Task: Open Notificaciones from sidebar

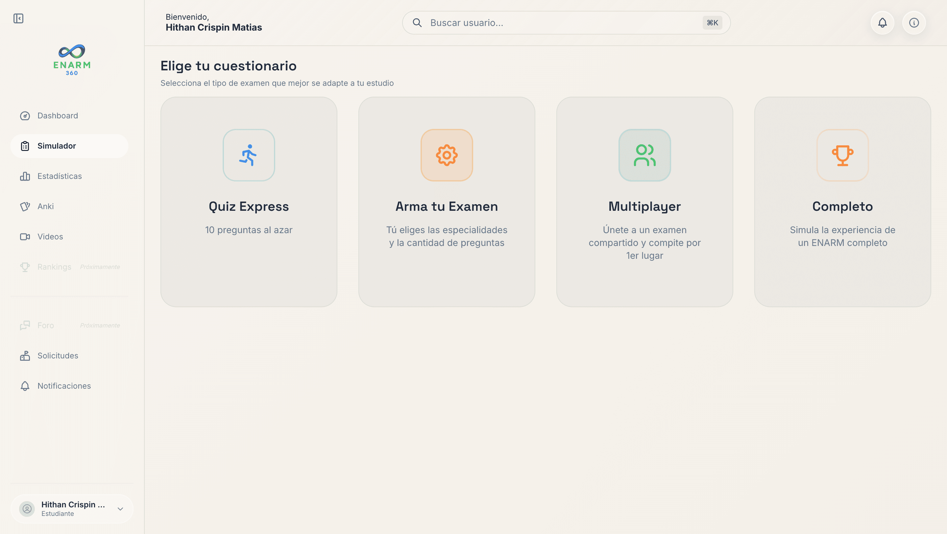Action: click(69, 386)
